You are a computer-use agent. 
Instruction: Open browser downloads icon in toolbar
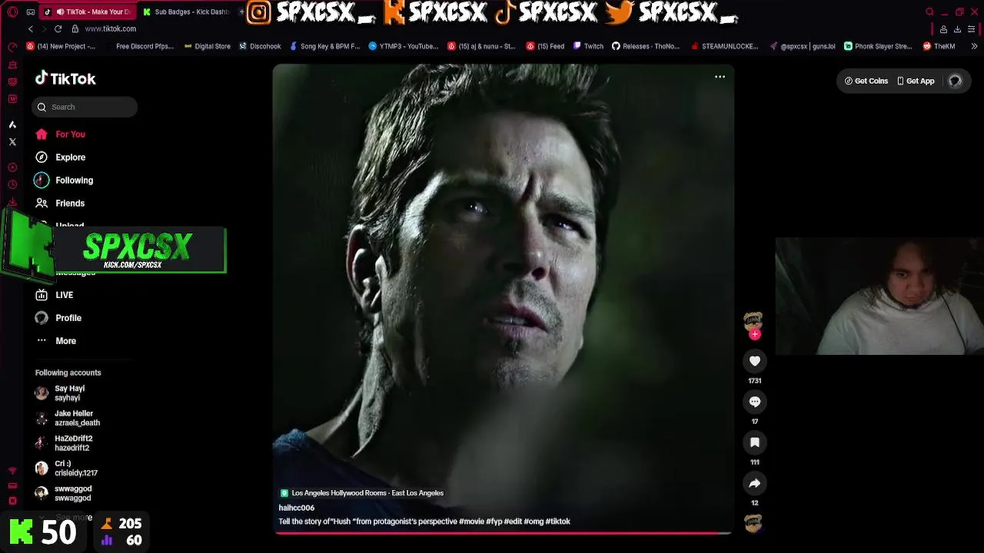pos(957,29)
